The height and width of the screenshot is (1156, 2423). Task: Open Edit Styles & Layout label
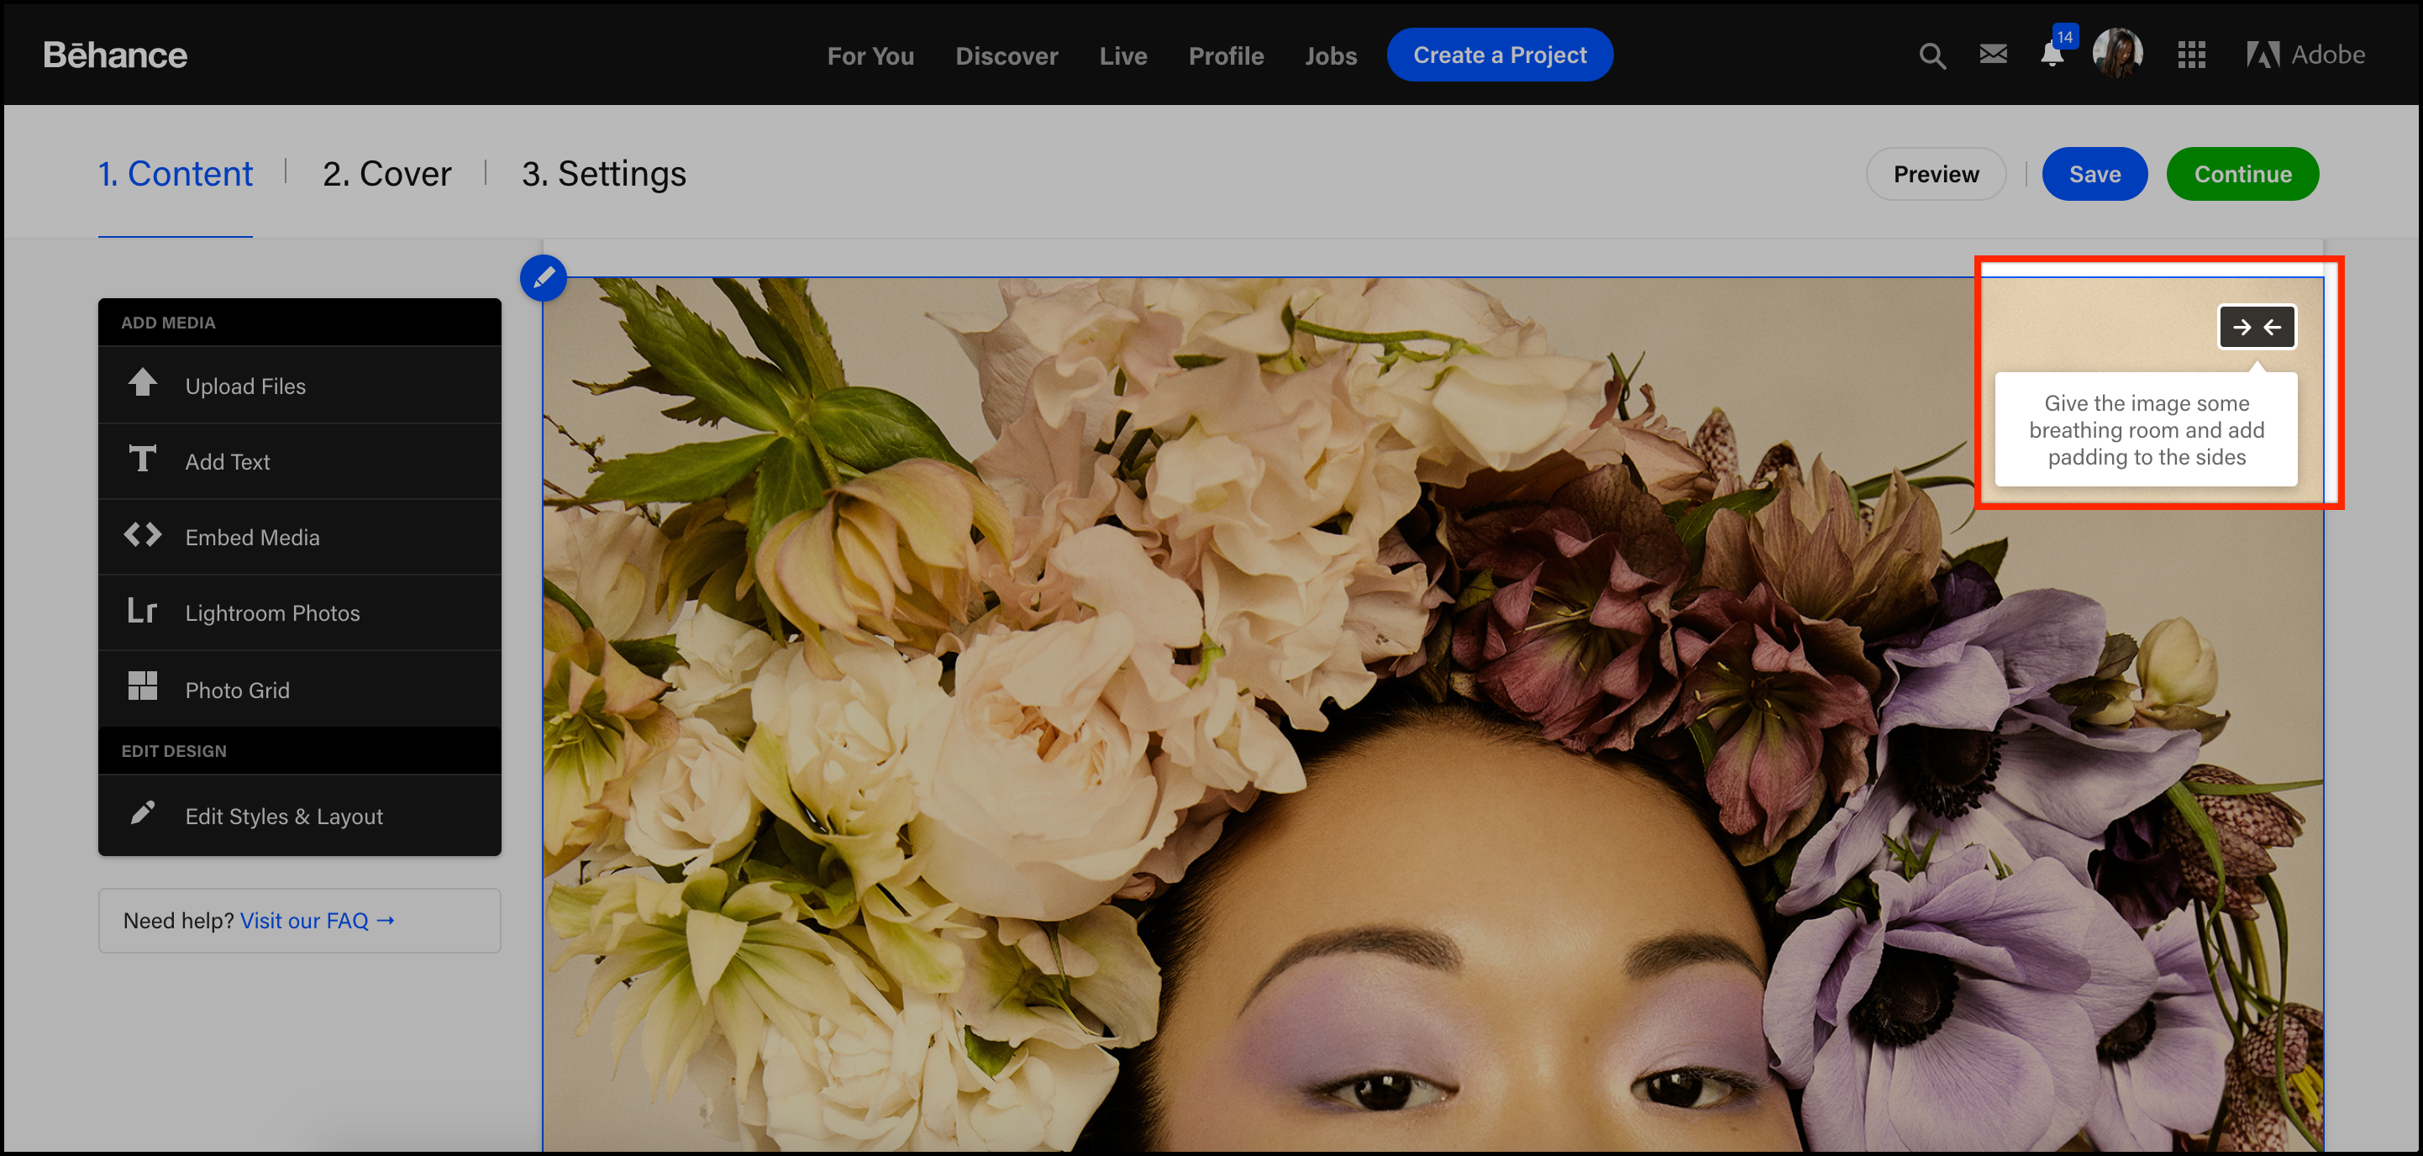(x=284, y=817)
